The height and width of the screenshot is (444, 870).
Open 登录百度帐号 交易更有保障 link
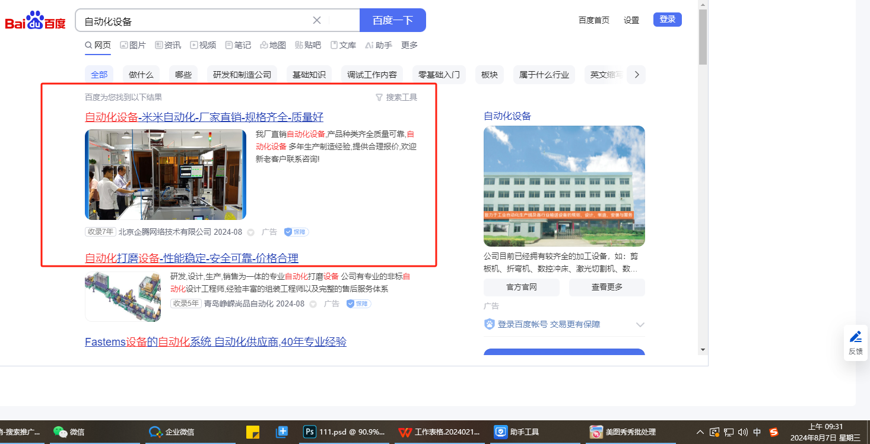(x=549, y=324)
